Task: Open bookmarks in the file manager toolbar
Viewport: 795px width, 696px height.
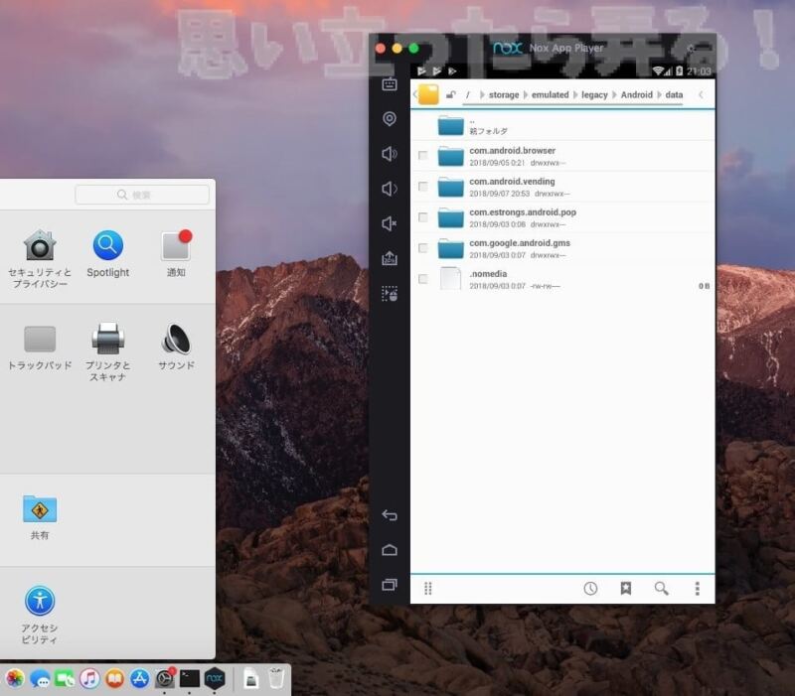Action: 626,588
